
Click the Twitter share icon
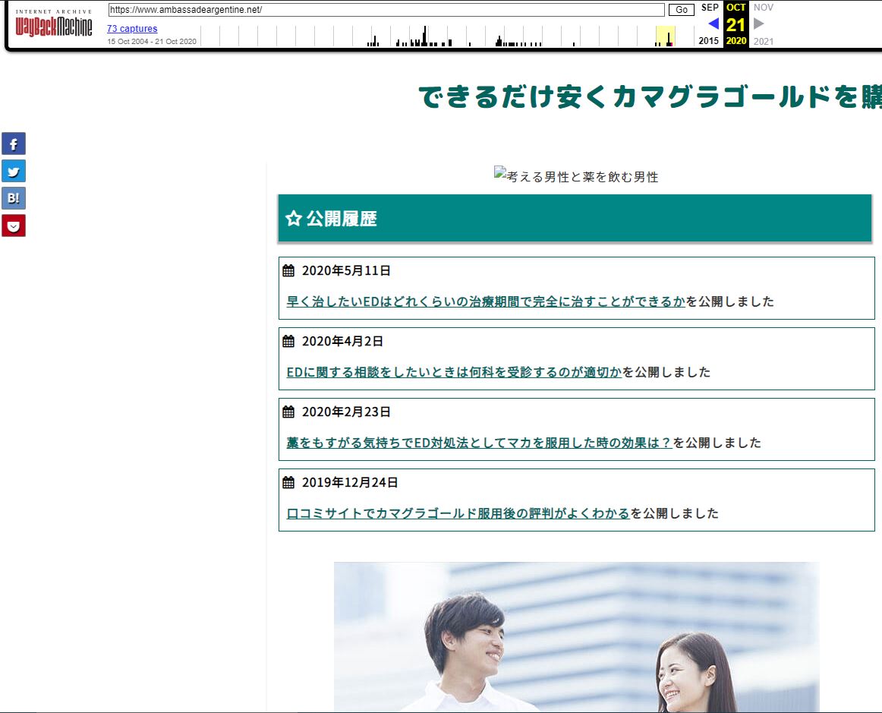14,171
